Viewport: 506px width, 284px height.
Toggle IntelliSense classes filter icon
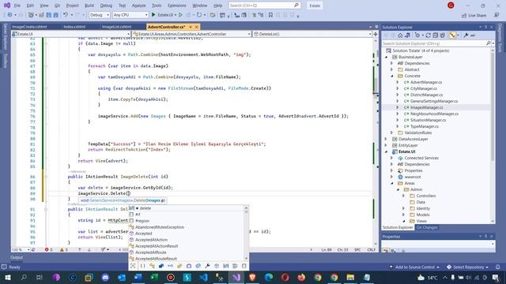(152, 266)
